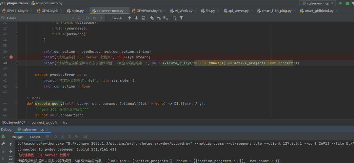
Task: Open the search history dropdown magnifier
Action: coord(3,18)
